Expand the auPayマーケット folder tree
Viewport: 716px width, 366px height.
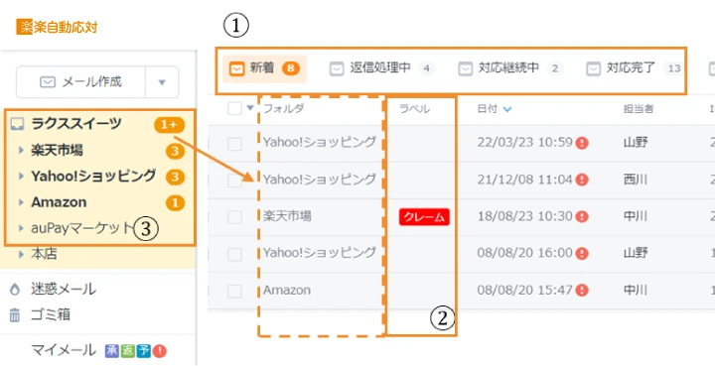coord(21,228)
